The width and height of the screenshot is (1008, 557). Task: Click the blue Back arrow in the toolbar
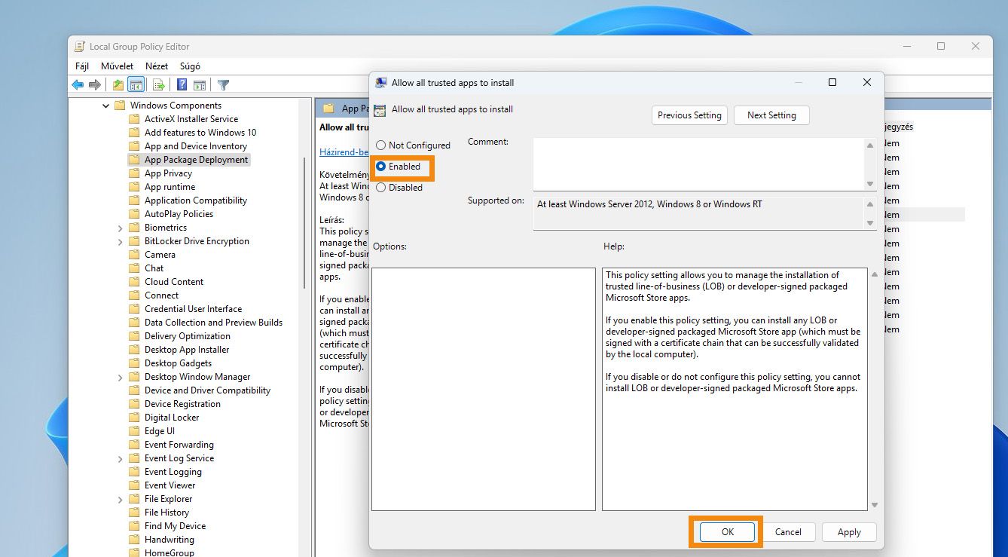78,85
